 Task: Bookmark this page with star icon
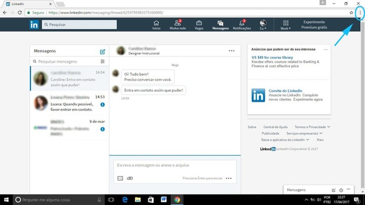(x=351, y=13)
